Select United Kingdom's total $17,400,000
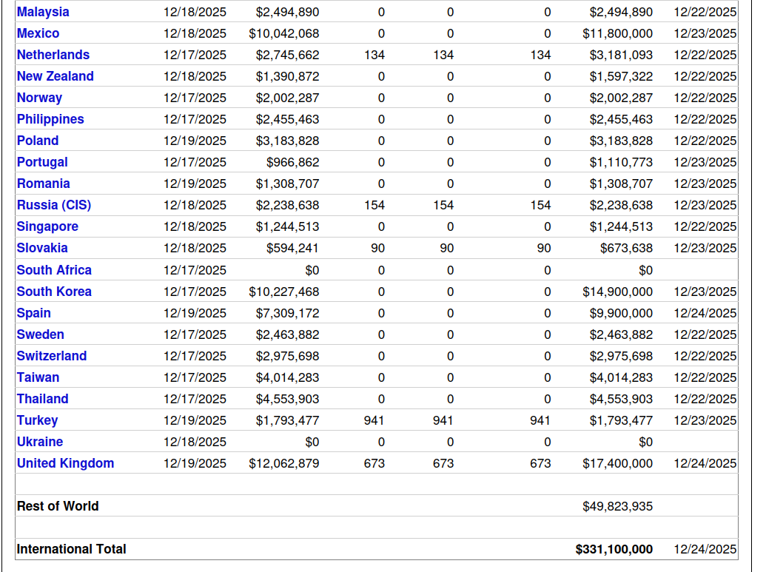766x572 pixels. [x=617, y=464]
